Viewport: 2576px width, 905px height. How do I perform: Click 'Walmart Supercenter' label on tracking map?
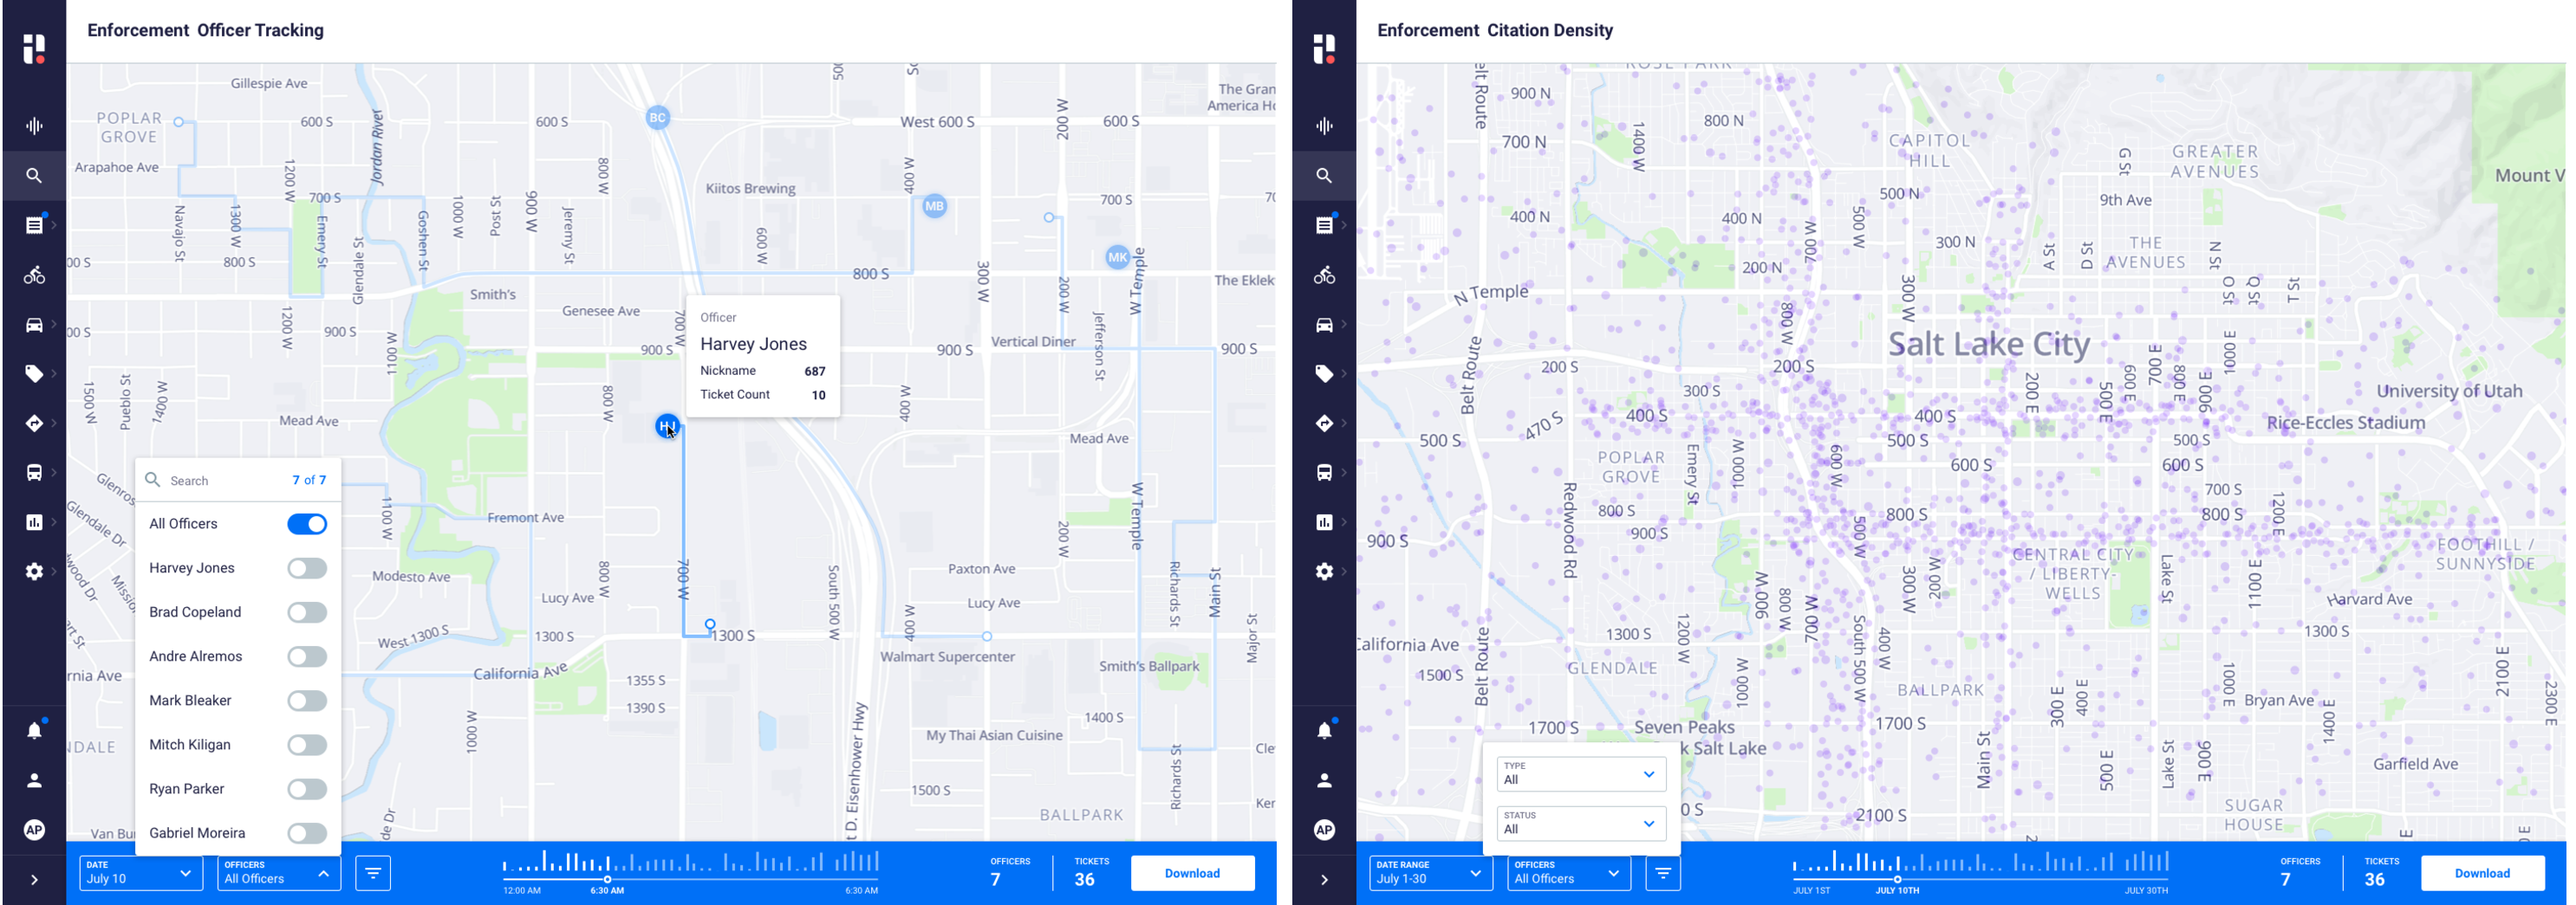pos(947,657)
